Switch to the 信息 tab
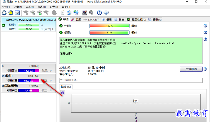This screenshot has height=122, width=210. tap(107, 20)
